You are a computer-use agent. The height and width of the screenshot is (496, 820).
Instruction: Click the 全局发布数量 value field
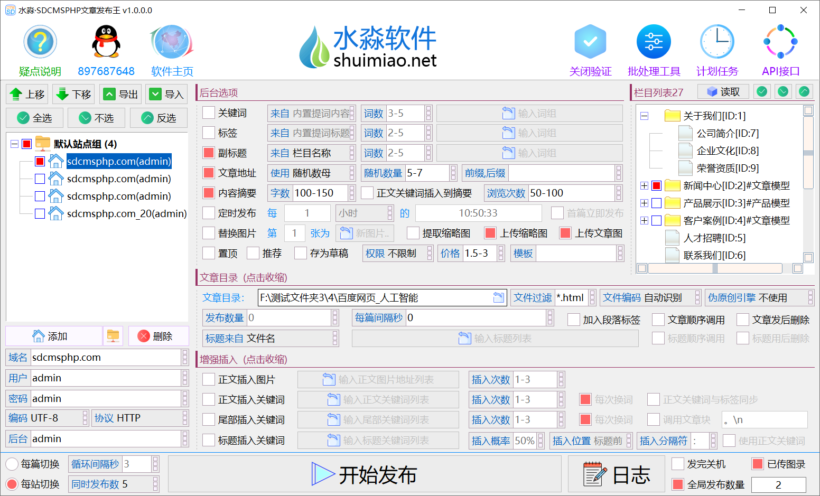[x=778, y=484]
